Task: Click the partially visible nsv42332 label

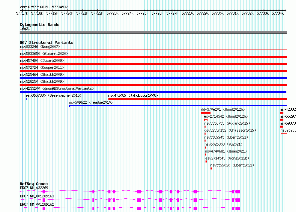Action: 288,109
